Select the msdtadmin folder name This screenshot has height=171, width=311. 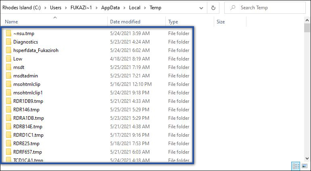(x=25, y=76)
